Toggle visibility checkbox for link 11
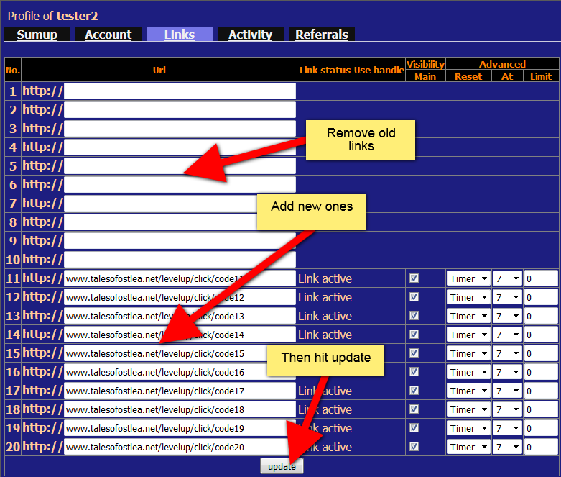This screenshot has width=561, height=477. (414, 278)
